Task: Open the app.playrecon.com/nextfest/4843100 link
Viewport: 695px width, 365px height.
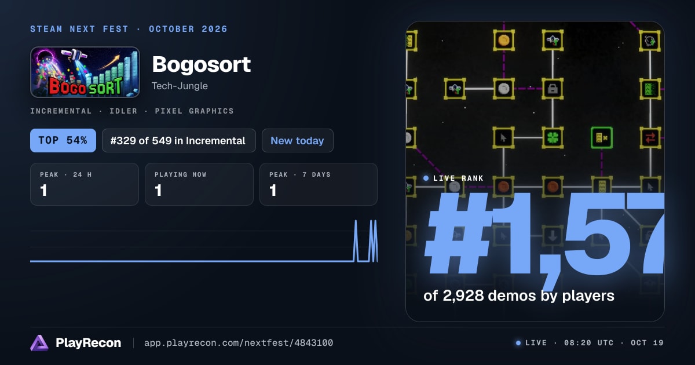Action: (x=238, y=343)
